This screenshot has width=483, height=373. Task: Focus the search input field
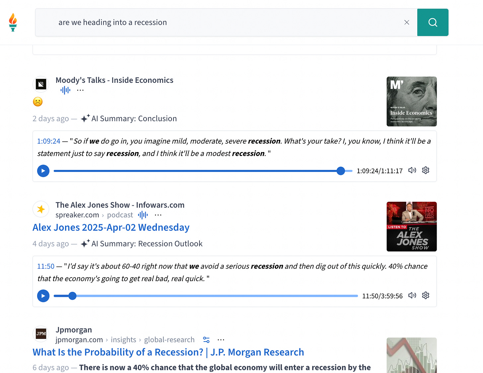point(226,22)
